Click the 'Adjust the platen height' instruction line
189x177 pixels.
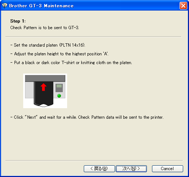[x=59, y=54]
